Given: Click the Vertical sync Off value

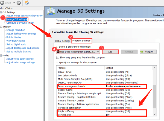Looking at the screenshot, I should (x=108, y=115).
